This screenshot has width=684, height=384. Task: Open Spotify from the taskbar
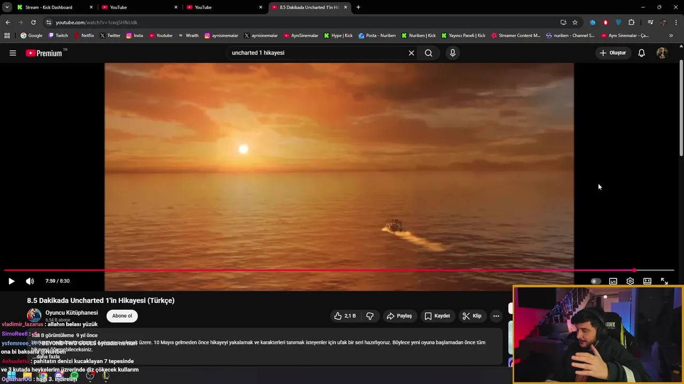click(x=74, y=376)
